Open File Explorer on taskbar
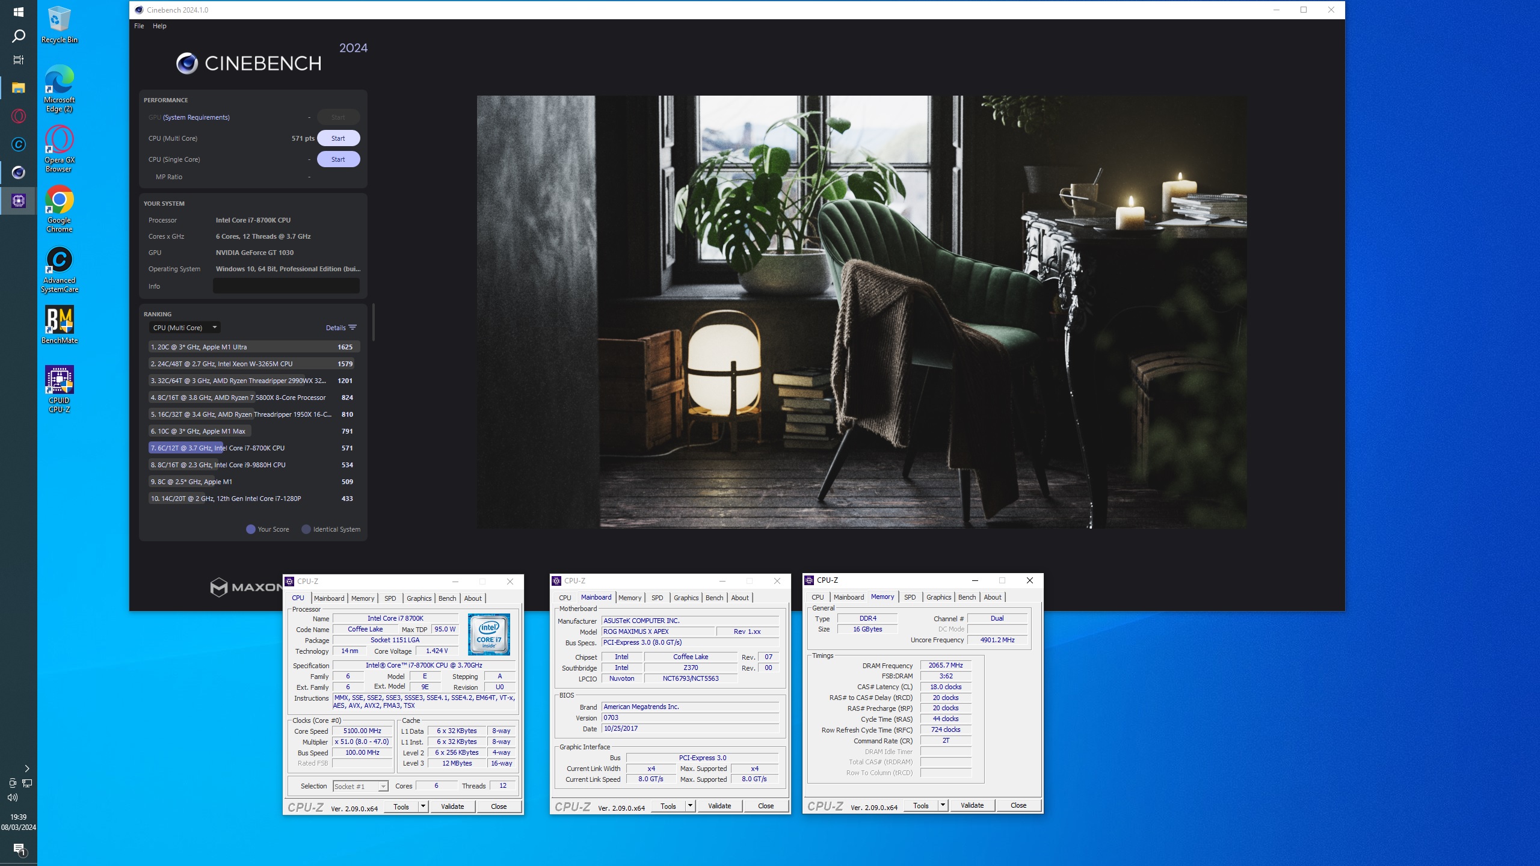This screenshot has height=866, width=1540. (x=18, y=88)
